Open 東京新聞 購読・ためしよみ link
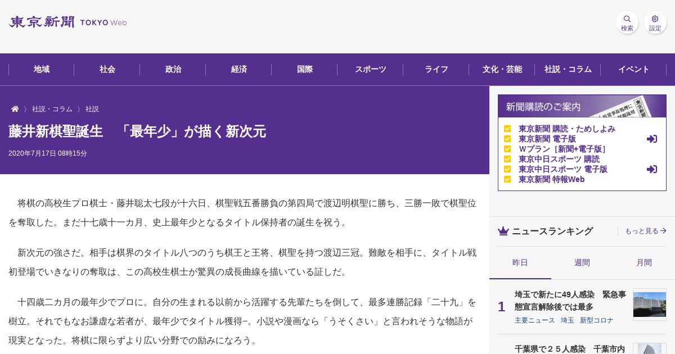Image resolution: width=675 pixels, height=354 pixels. click(x=567, y=129)
